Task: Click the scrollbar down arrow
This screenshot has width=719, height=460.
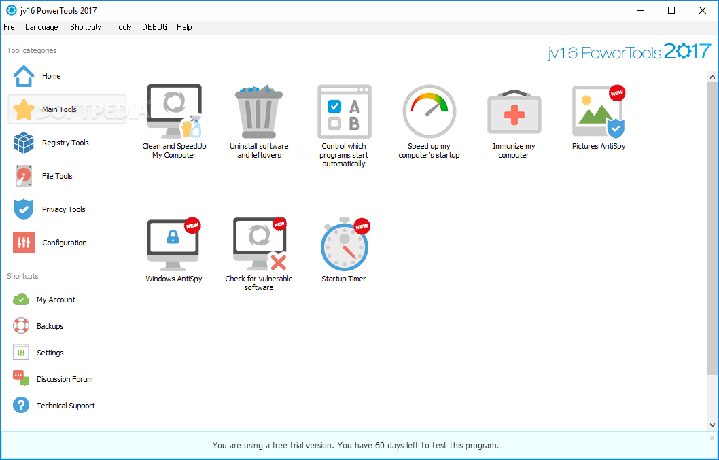Action: pos(713,425)
